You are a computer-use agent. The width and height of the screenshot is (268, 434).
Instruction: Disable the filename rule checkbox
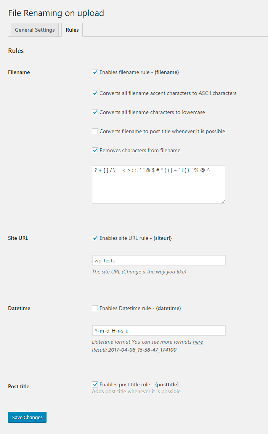tap(95, 72)
